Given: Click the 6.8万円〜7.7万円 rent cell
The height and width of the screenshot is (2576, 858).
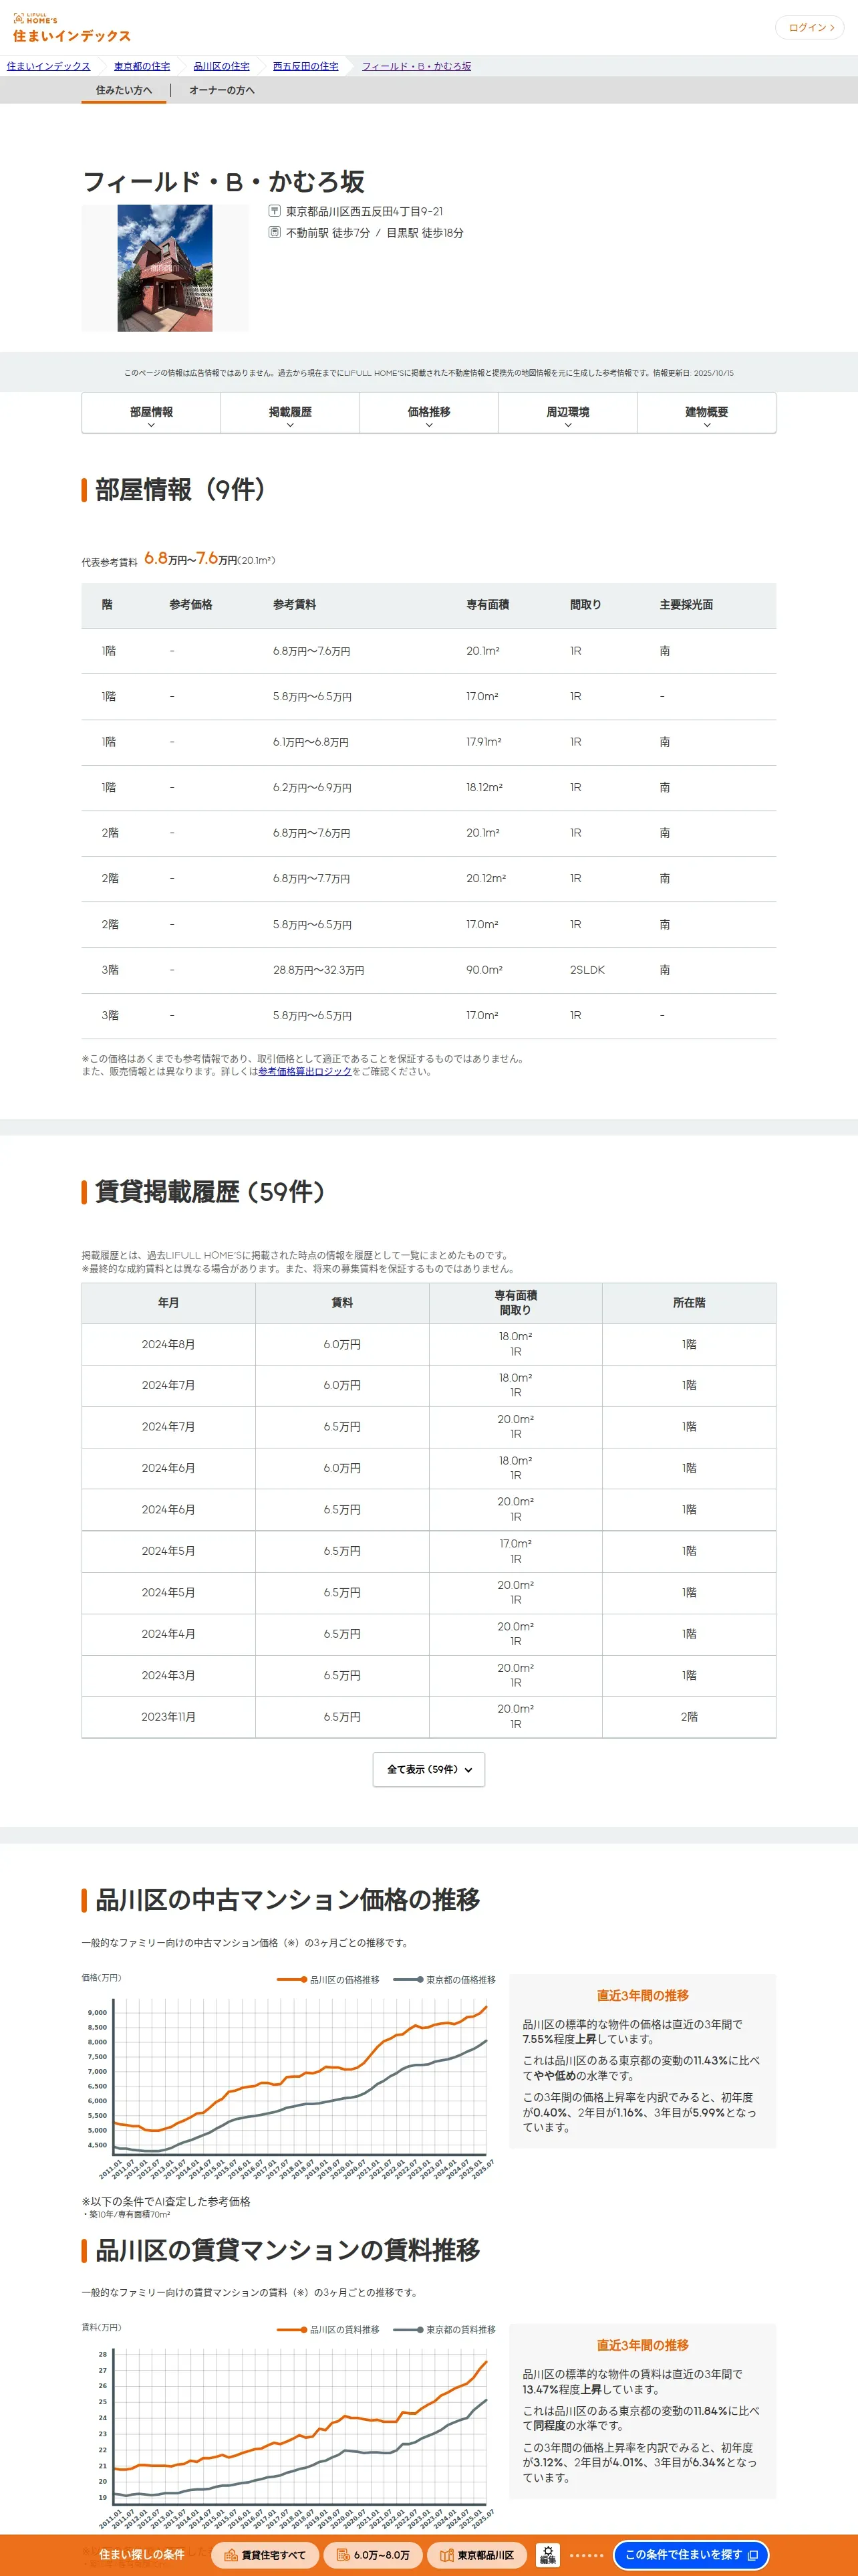Looking at the screenshot, I should coord(311,879).
